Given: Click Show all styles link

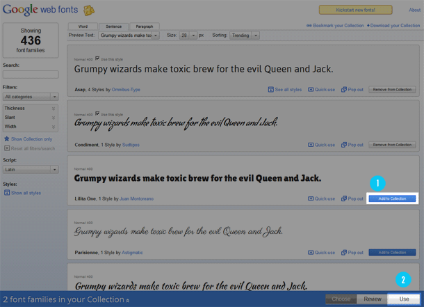Looking at the screenshot, I should 26,193.
